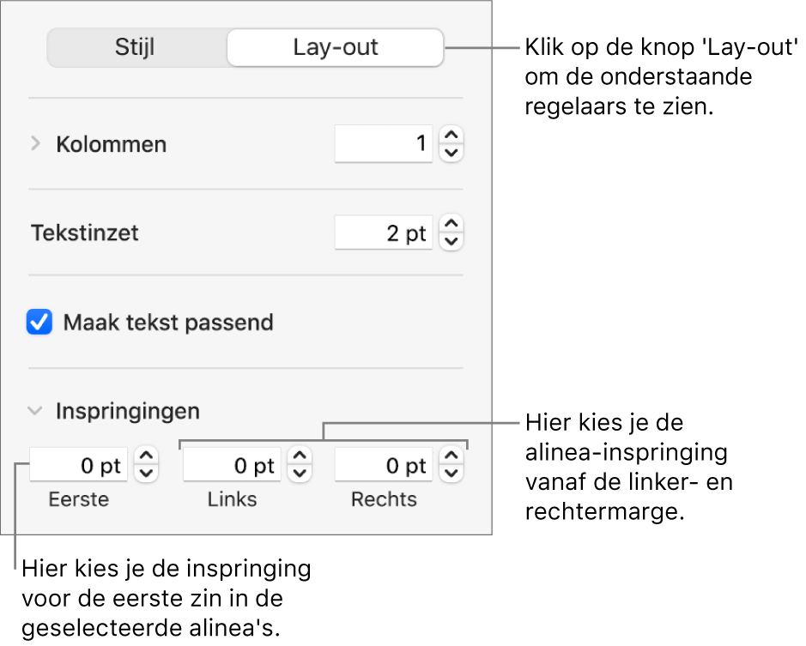Expand the Kolommen section chevron
This screenshot has height=646, width=806.
click(x=35, y=144)
